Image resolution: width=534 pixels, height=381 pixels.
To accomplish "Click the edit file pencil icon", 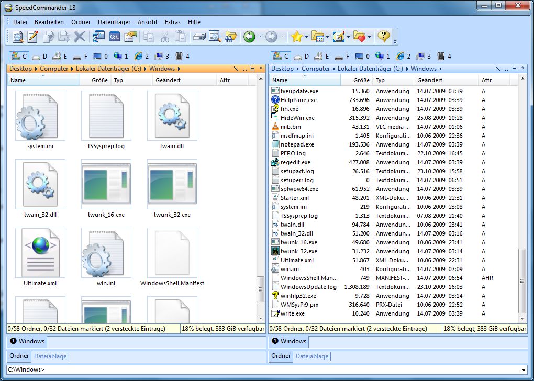I will [x=33, y=37].
